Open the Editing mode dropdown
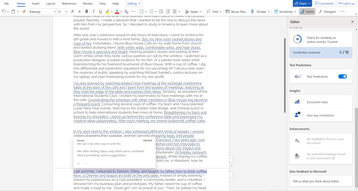 (134, 3)
